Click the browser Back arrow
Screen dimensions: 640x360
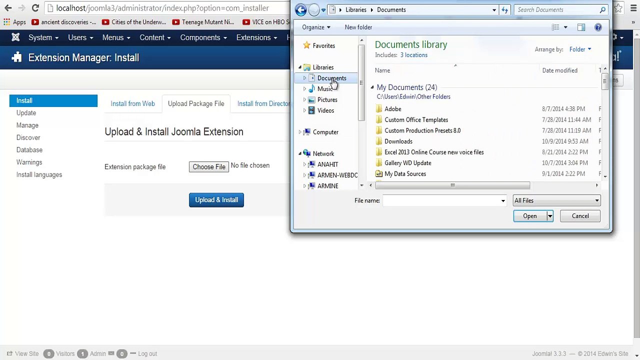(8, 8)
